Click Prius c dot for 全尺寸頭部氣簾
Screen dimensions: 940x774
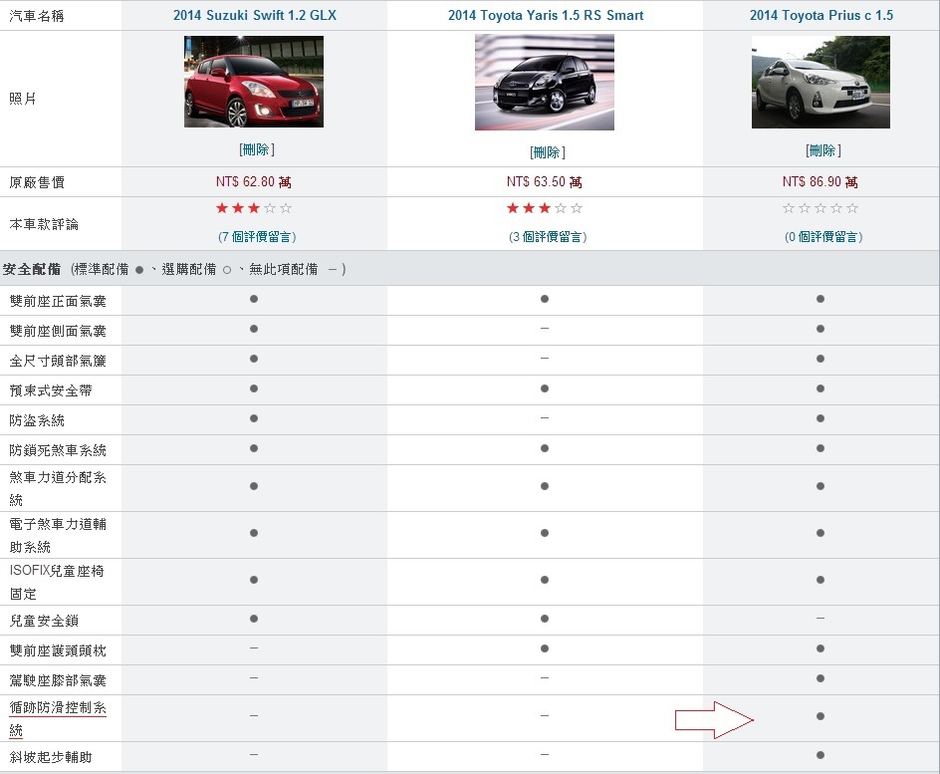821,359
